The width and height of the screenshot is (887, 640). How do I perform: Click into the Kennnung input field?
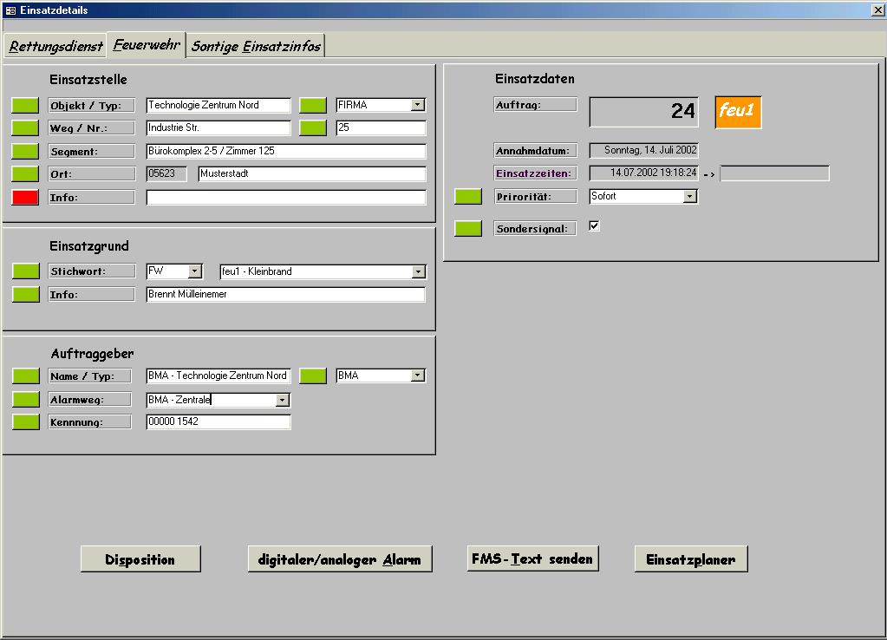(218, 422)
